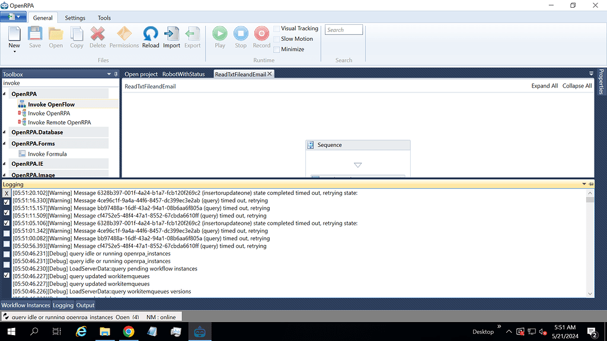Switch to the Workflow Instances panel
The image size is (607, 341).
click(x=25, y=305)
